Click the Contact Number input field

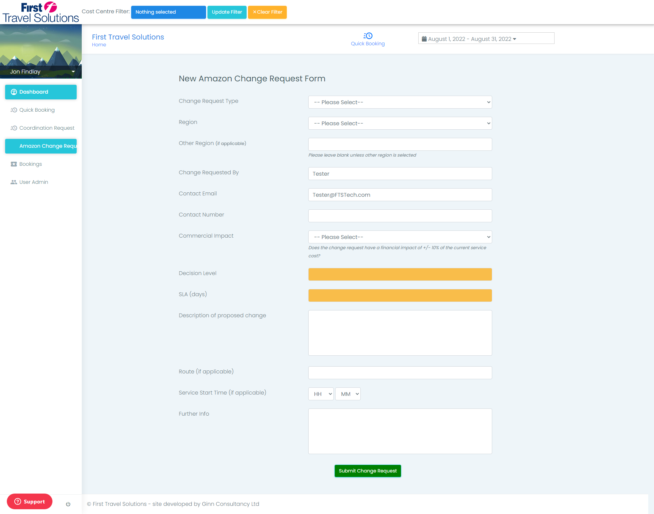click(400, 216)
